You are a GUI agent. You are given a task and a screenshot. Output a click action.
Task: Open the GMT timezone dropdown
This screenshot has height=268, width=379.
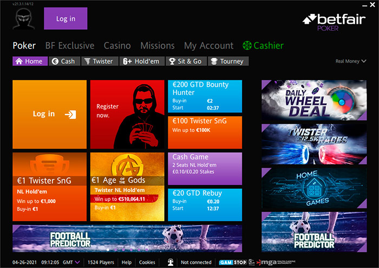(x=71, y=262)
